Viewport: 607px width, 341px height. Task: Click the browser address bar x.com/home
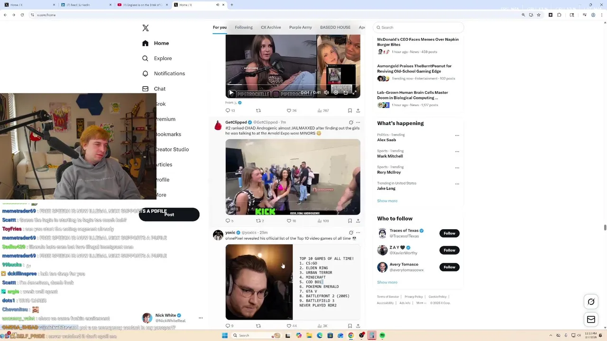(275, 15)
